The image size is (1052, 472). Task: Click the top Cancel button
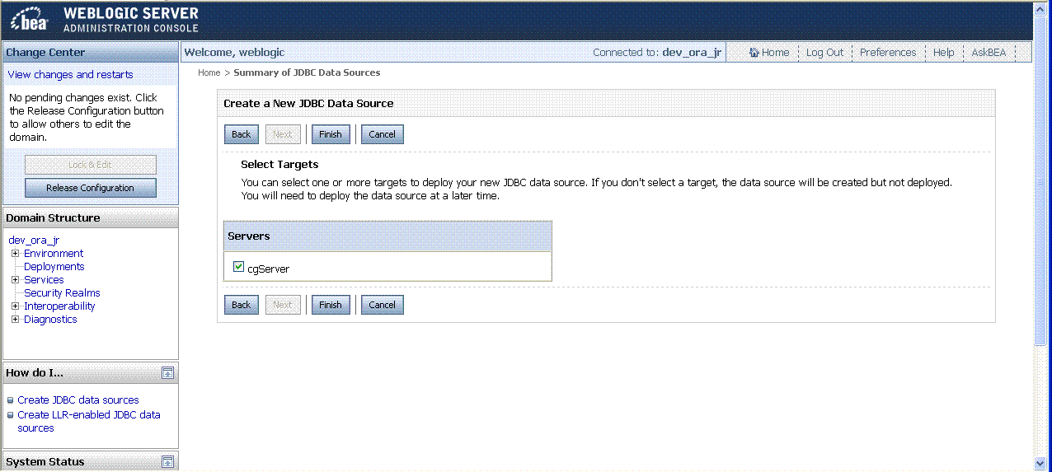click(x=383, y=134)
